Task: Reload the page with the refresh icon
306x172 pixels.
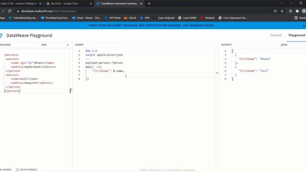Action: 10,11
